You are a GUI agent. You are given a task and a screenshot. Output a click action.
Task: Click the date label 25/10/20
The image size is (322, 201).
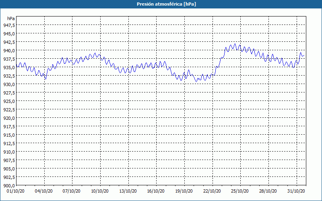pyautogui.click(x=240, y=191)
